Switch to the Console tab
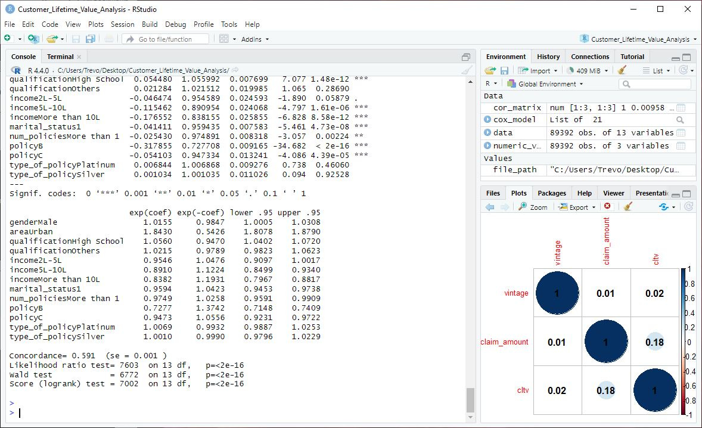 tap(23, 57)
